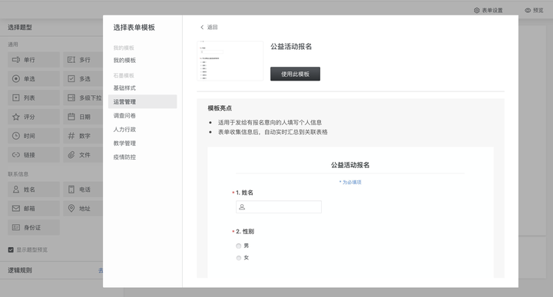Image resolution: width=553 pixels, height=297 pixels.
Task: Click the * 为必填项 notice text
Action: pos(350,182)
